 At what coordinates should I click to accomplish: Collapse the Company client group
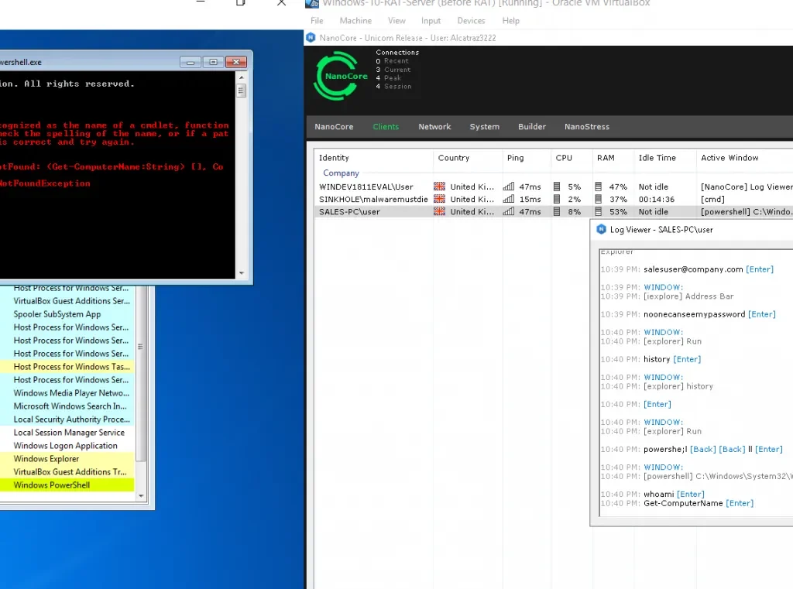(x=341, y=173)
